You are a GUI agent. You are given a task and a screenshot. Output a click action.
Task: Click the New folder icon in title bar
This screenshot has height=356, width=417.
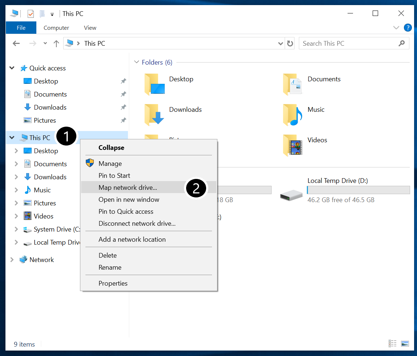pos(42,13)
